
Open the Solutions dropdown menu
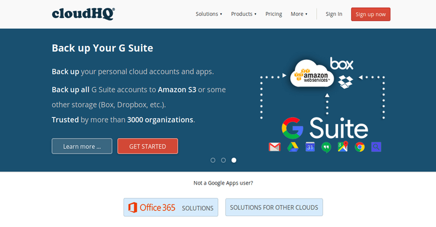point(209,14)
